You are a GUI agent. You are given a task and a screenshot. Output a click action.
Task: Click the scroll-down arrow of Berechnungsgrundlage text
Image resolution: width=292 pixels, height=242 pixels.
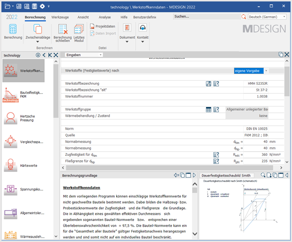(x=195, y=233)
